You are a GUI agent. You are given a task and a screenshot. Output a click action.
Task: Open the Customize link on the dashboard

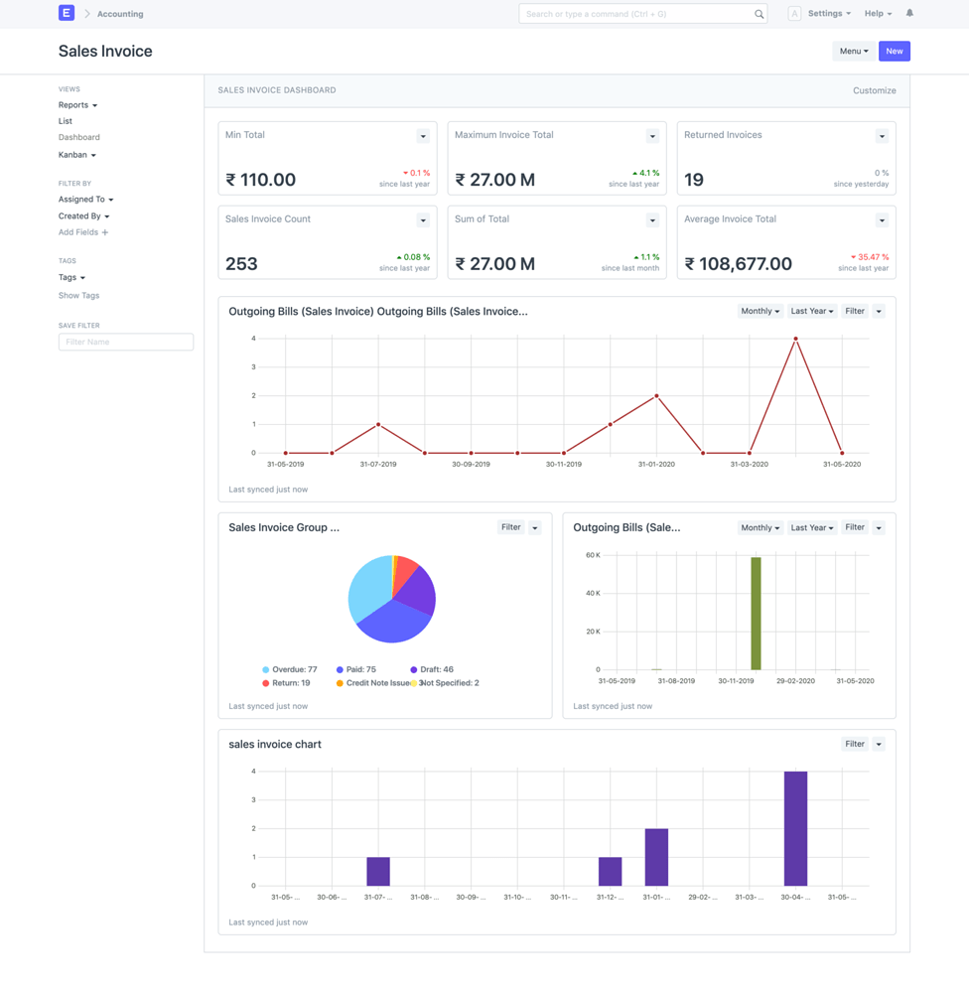pos(874,90)
